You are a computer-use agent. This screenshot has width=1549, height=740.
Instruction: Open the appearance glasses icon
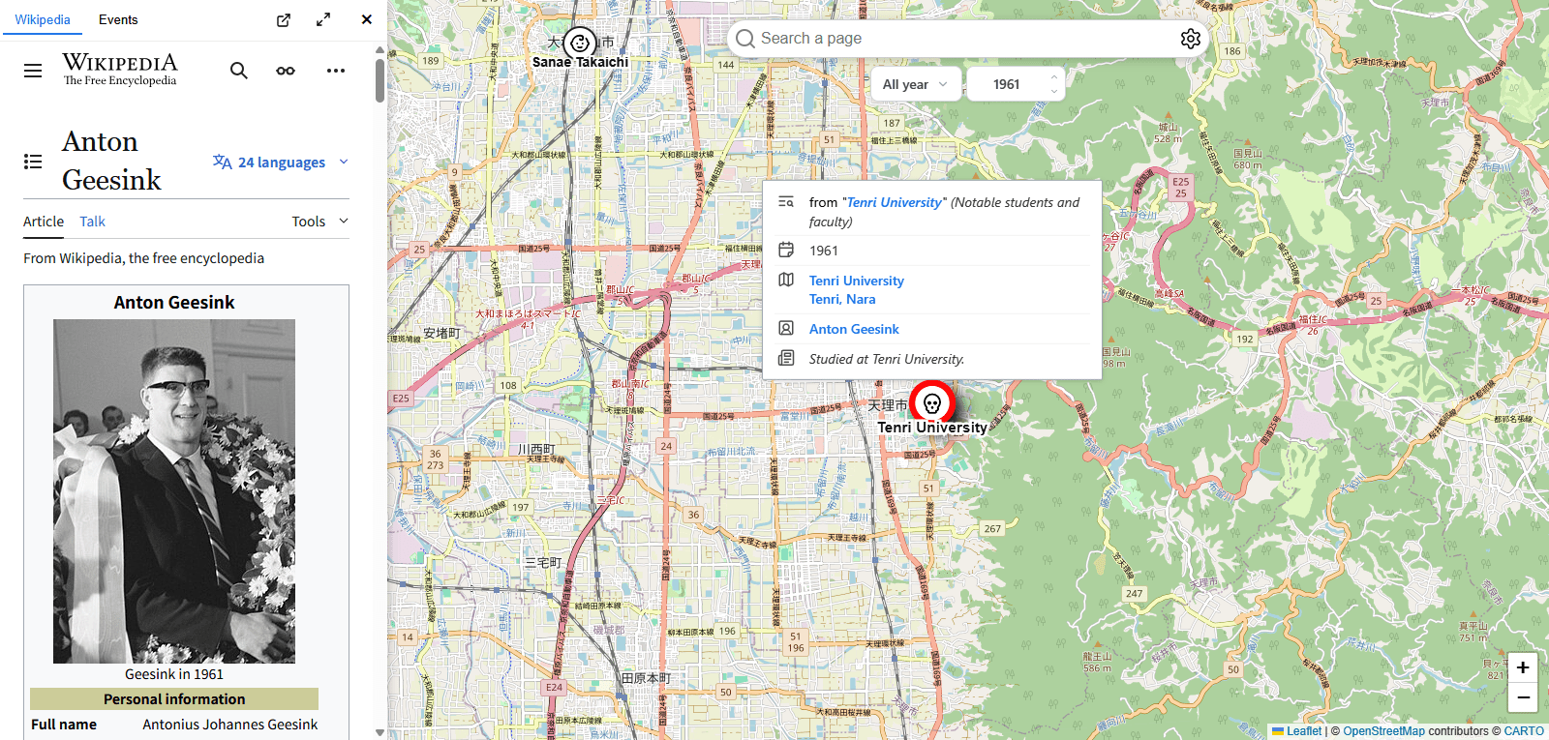coord(286,71)
